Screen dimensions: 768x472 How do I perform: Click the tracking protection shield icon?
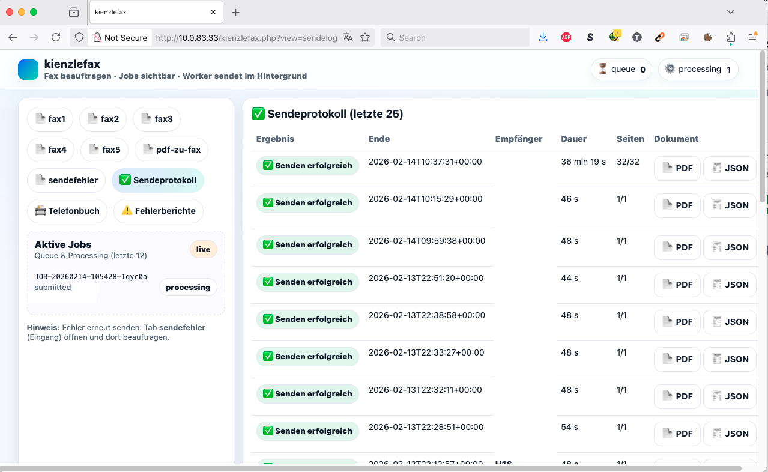click(x=79, y=37)
